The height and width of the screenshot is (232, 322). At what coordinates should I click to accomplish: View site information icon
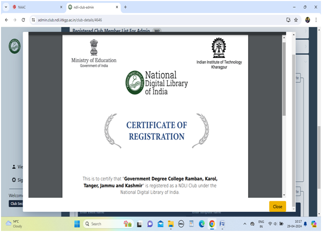click(33, 20)
